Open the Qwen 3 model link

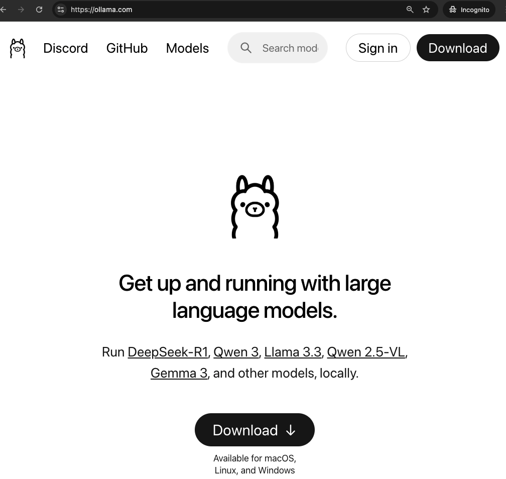(236, 352)
